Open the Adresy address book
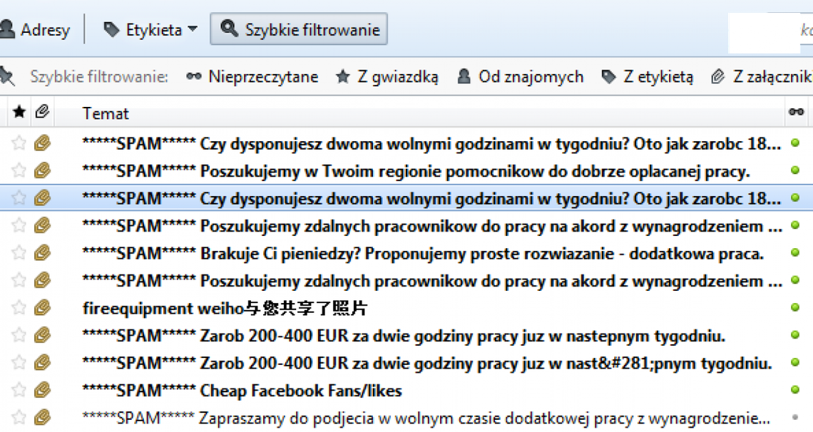Screen dimensions: 813x432 click(36, 29)
